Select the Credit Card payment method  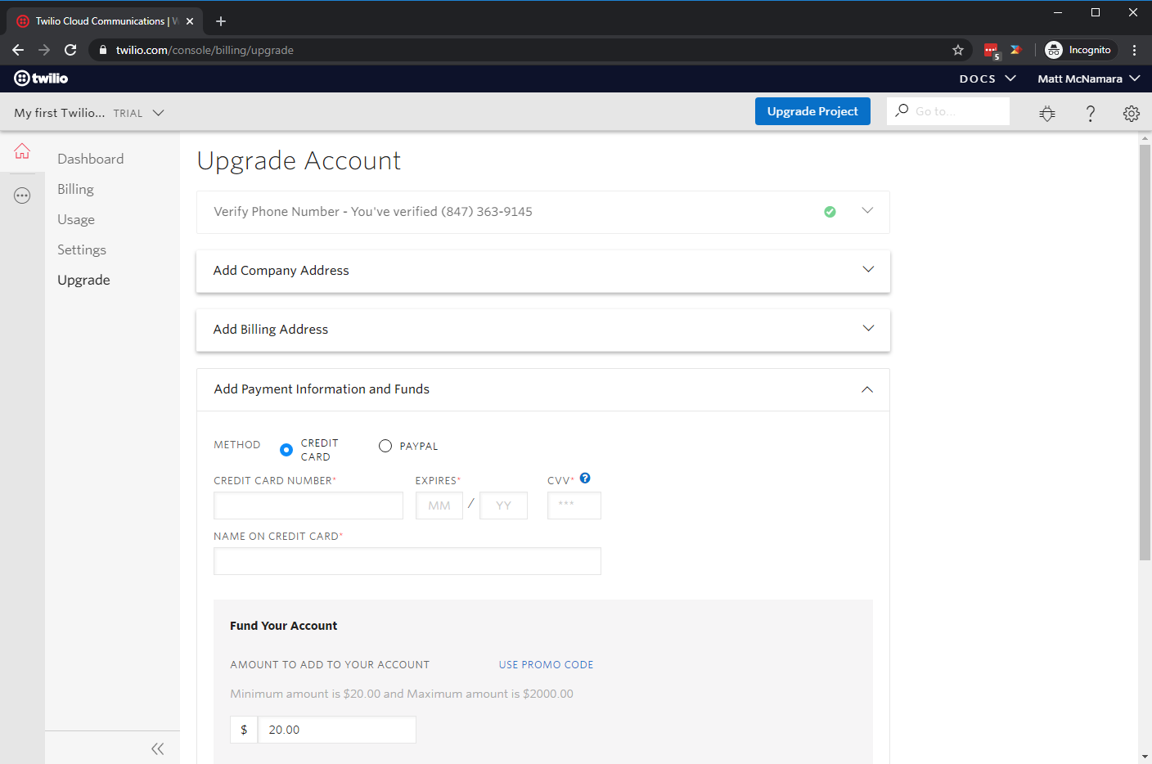point(286,450)
